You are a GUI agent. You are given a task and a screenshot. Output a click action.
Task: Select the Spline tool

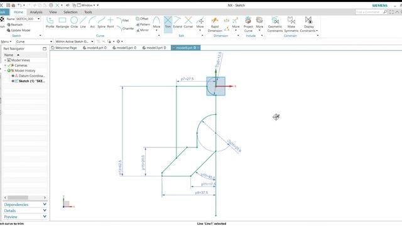tap(101, 23)
